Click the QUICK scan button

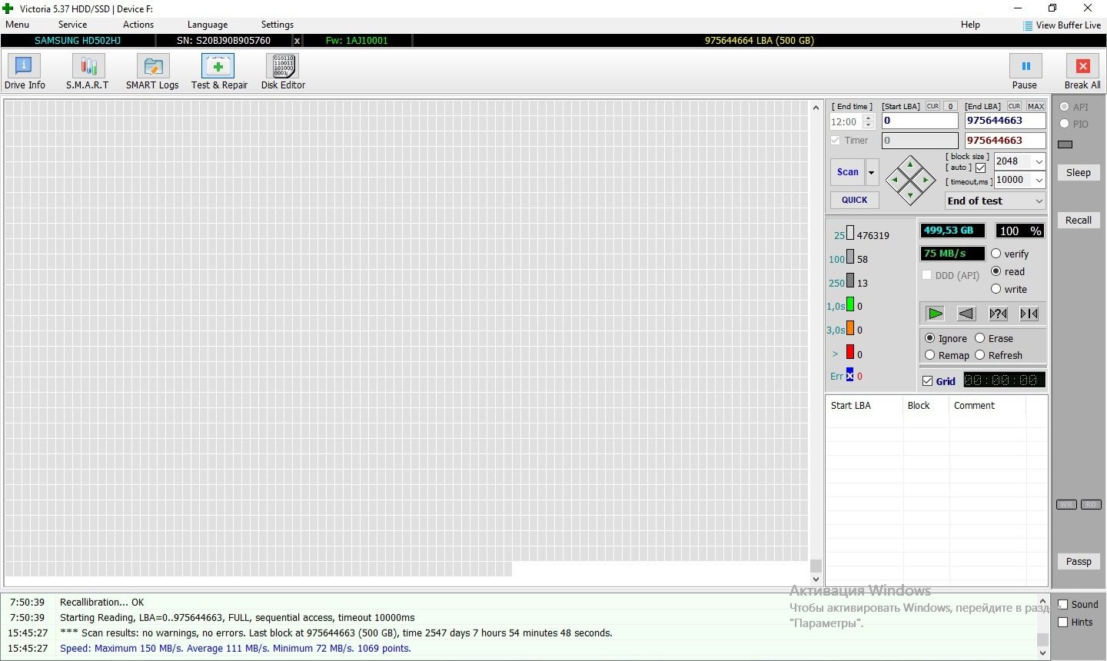tap(854, 200)
